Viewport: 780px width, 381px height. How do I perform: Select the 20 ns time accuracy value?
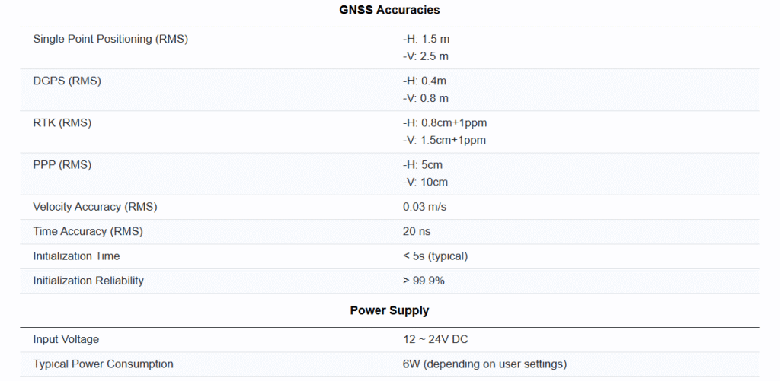(417, 231)
